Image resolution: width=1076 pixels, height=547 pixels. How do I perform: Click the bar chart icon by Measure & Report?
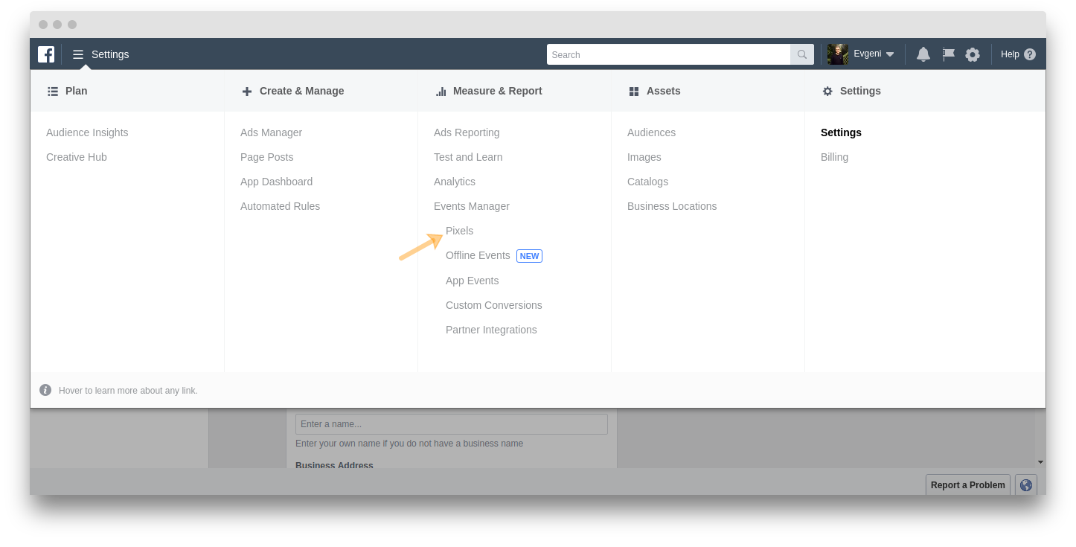pyautogui.click(x=441, y=91)
